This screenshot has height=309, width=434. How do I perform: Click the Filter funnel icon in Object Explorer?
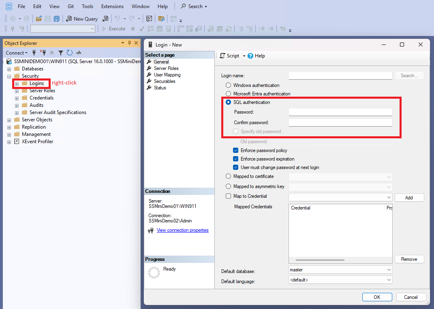61,53
